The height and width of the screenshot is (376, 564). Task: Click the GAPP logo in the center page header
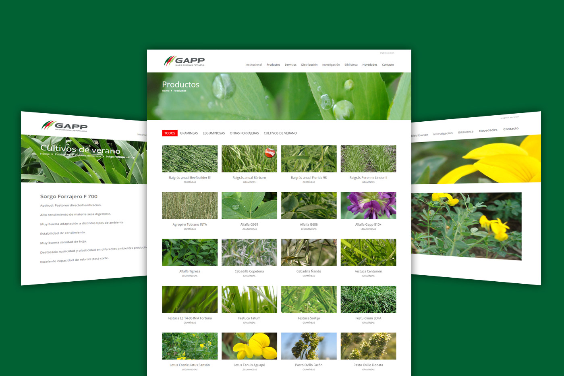click(184, 61)
